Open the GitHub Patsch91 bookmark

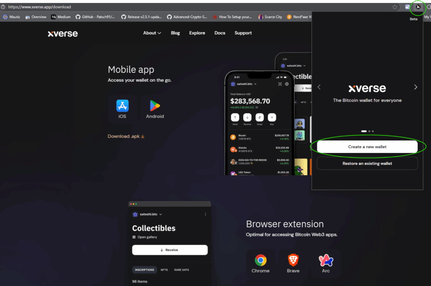click(x=95, y=17)
